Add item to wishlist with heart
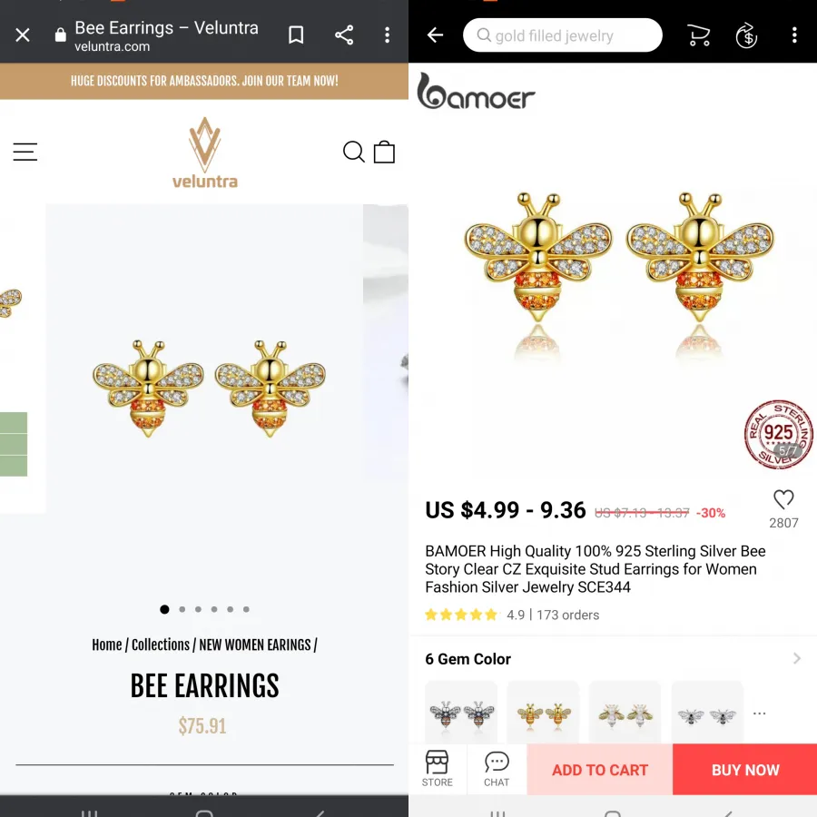This screenshot has height=817, width=817. click(x=783, y=499)
